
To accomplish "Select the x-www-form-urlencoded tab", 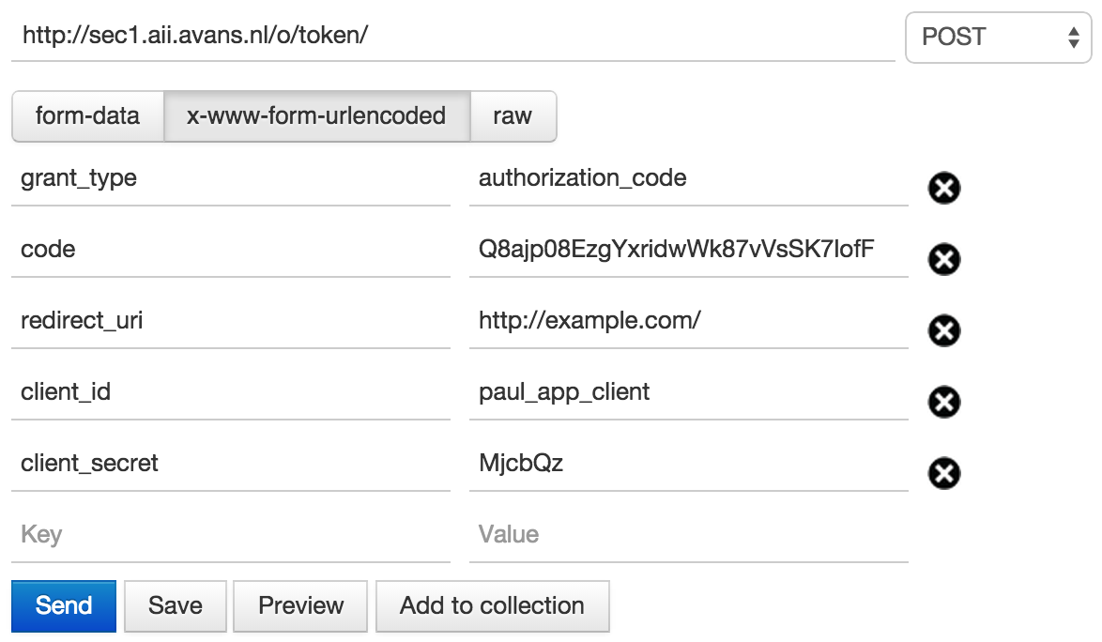I will click(x=316, y=116).
